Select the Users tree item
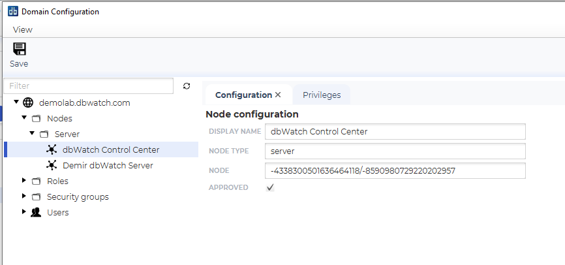 (57, 212)
